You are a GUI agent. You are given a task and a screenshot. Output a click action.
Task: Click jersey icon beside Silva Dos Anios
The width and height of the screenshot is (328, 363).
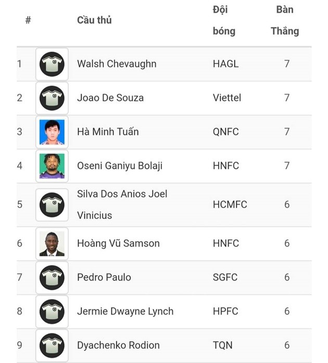tap(52, 204)
